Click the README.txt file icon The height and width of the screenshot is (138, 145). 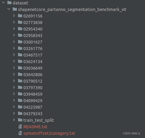coord(20,126)
